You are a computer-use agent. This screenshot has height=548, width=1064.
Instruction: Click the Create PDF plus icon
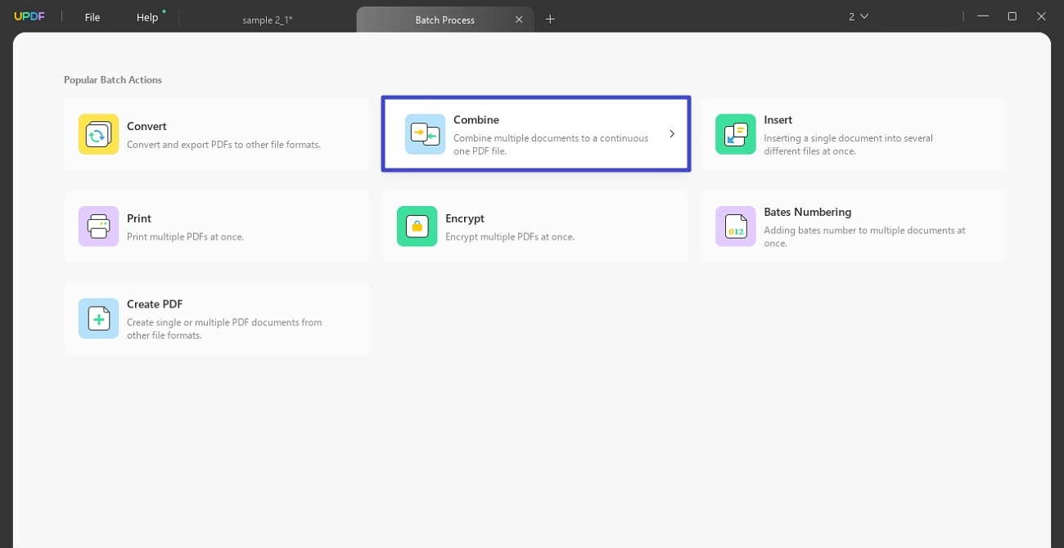click(x=98, y=318)
